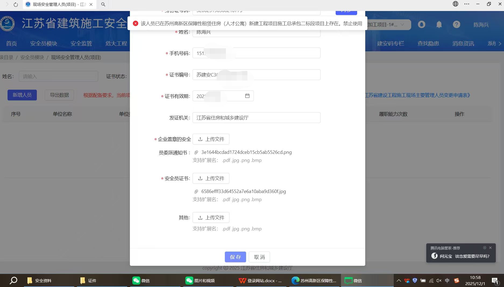Click the bell notification icon in header

click(x=439, y=25)
